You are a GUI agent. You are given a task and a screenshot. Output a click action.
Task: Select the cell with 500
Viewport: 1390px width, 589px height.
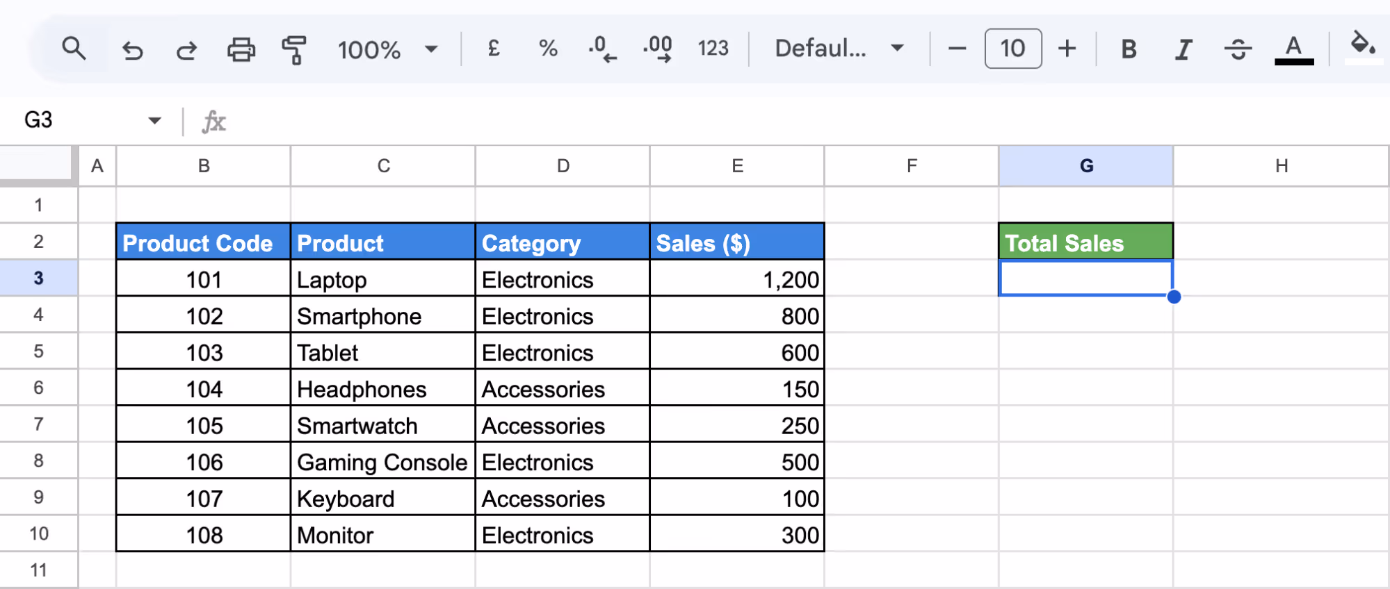click(x=737, y=461)
